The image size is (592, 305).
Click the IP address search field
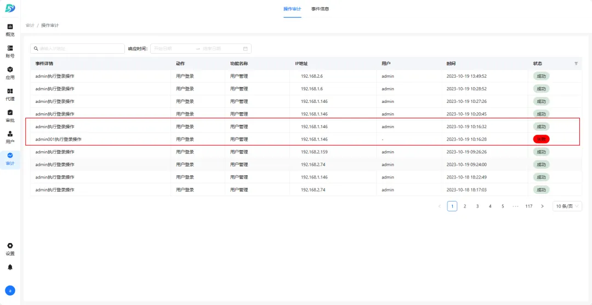[77, 49]
